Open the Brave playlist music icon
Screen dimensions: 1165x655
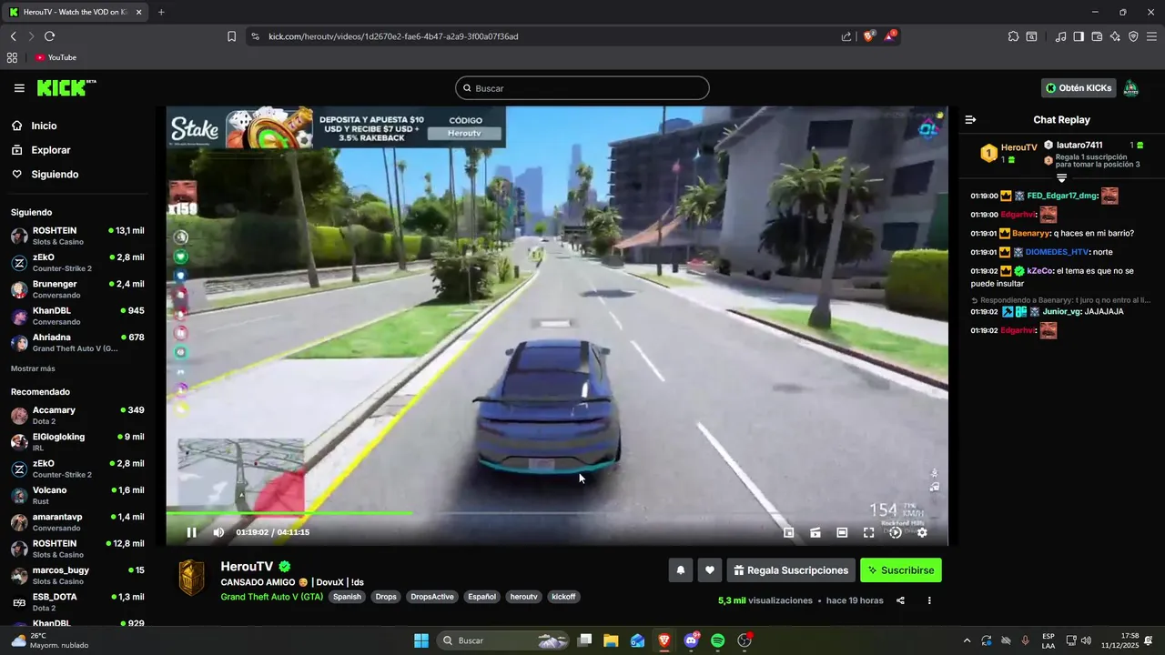click(x=1060, y=36)
